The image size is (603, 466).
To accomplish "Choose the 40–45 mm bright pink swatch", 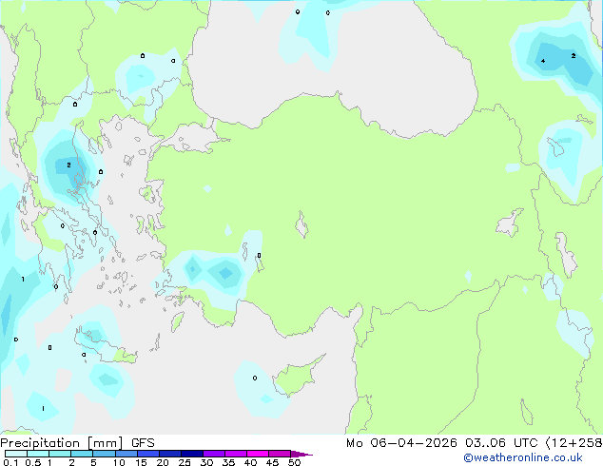I will [x=258, y=454].
